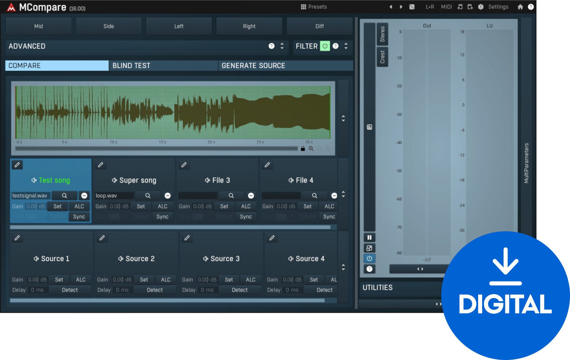Toggle the FILTER power button
The height and width of the screenshot is (360, 570).
325,46
